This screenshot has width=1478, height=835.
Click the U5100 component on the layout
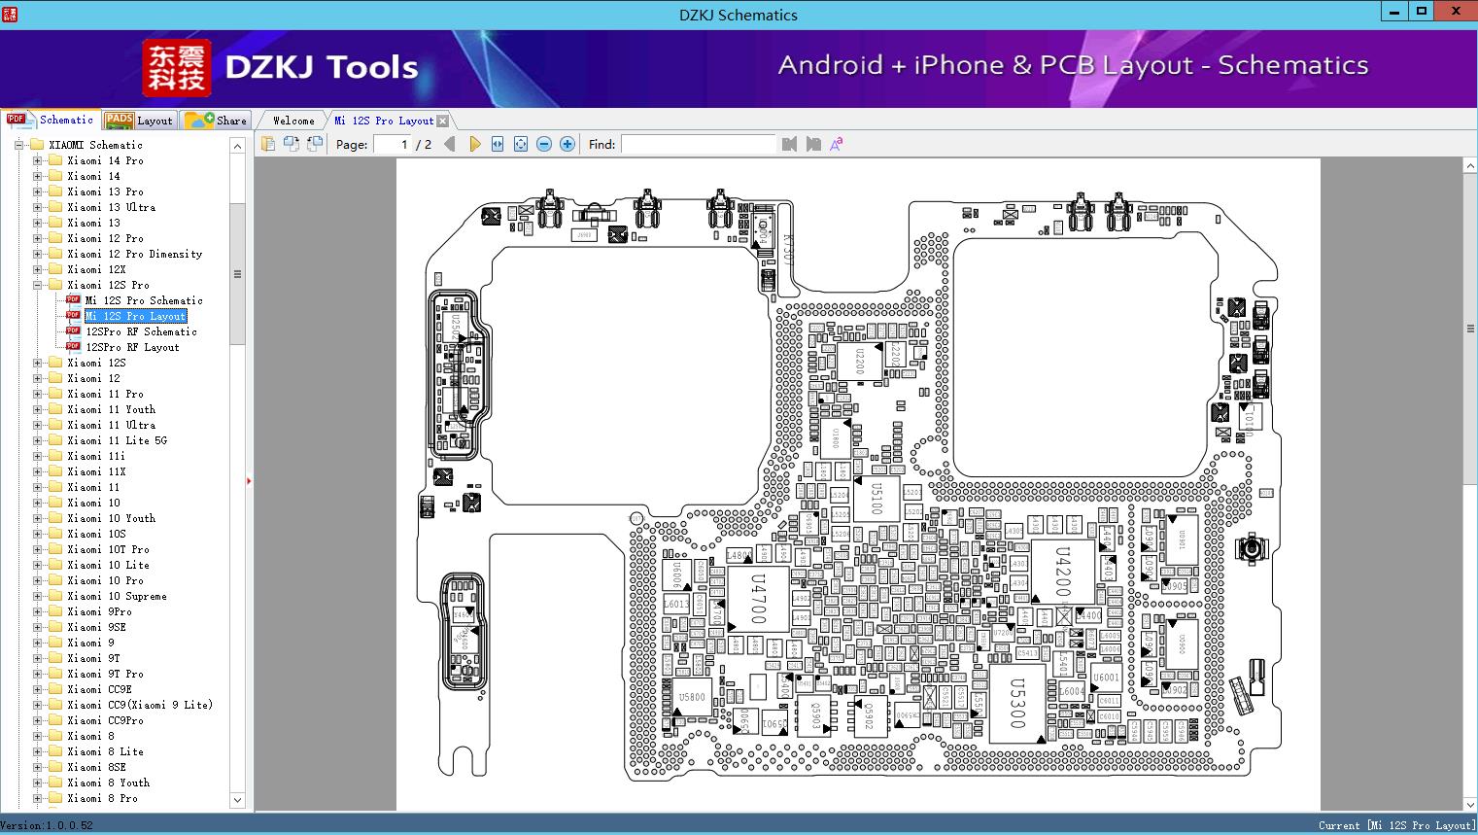876,501
